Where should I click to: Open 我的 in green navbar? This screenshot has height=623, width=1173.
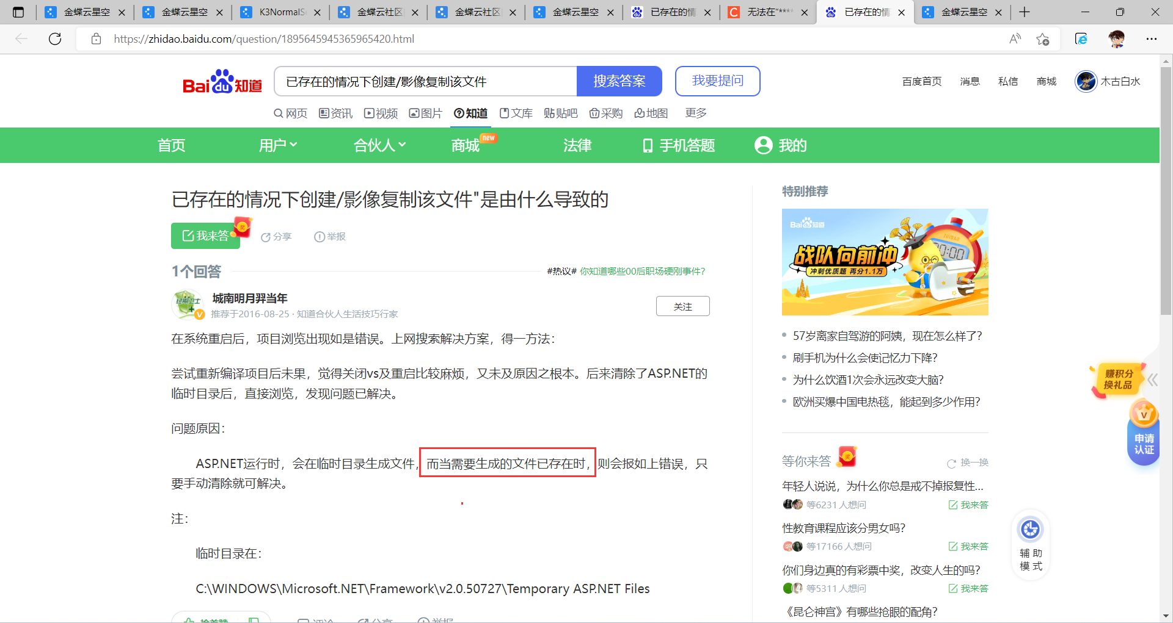tap(781, 145)
